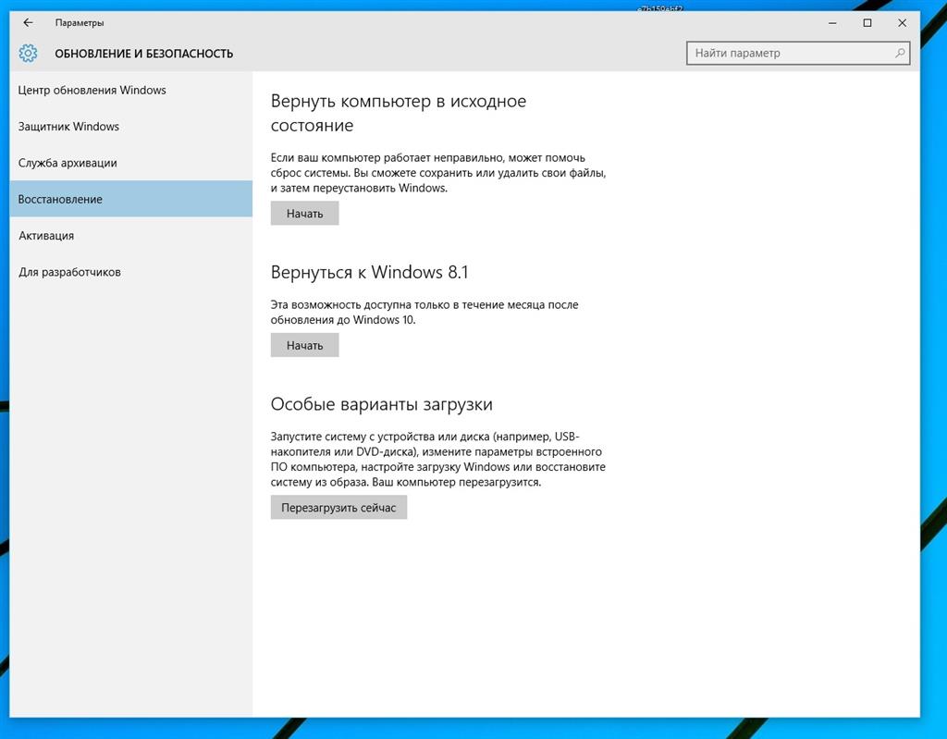Click Начать under Вернуться к Windows 8.1
Viewport: 947px width, 739px height.
tap(304, 346)
